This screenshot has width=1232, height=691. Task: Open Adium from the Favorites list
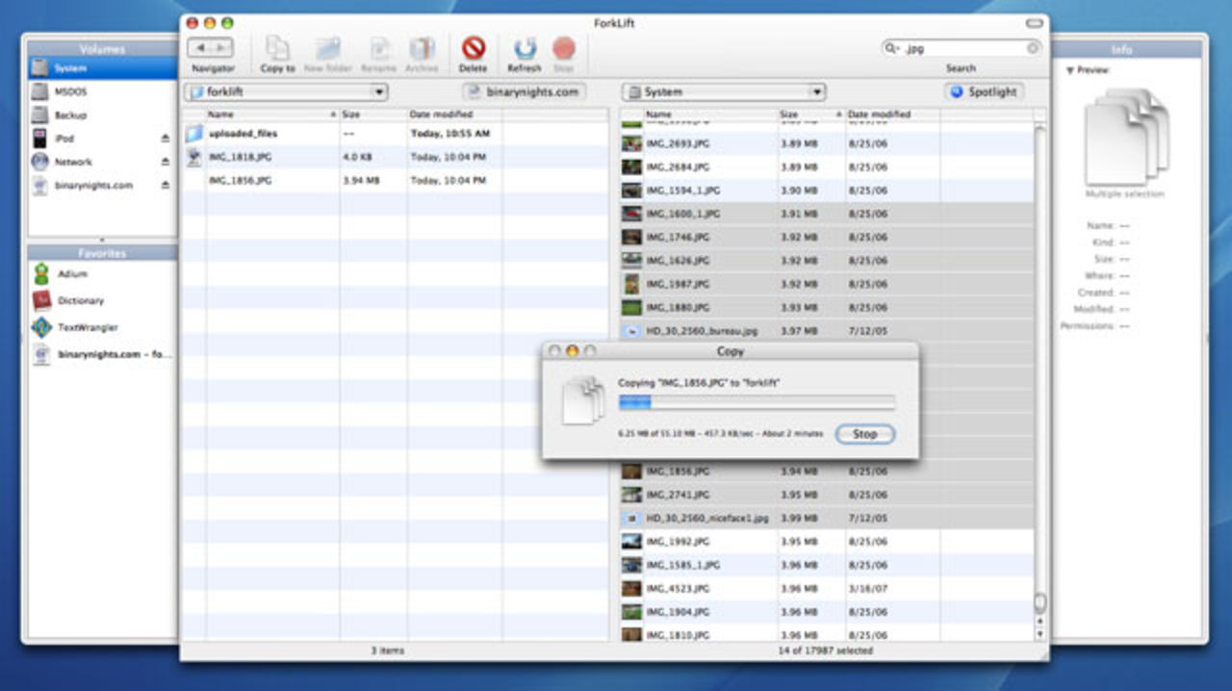pos(71,274)
